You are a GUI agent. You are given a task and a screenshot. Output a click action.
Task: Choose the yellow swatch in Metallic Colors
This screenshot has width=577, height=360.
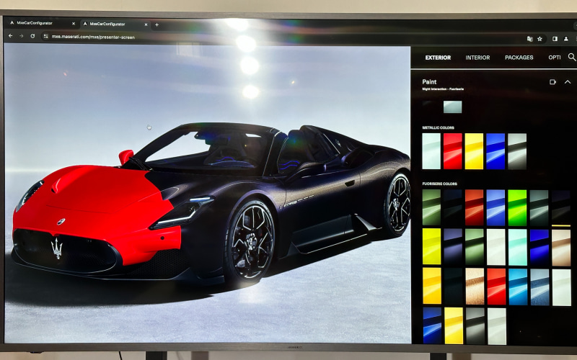point(474,151)
